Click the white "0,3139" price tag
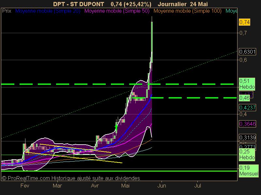Viewport: 261px width, 195px height. click(x=247, y=137)
